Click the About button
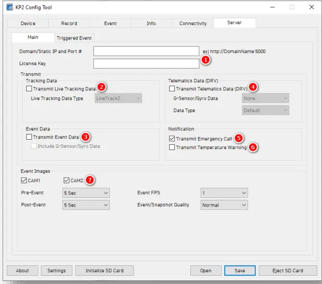Screen dimensions: 322x284 point(23,271)
